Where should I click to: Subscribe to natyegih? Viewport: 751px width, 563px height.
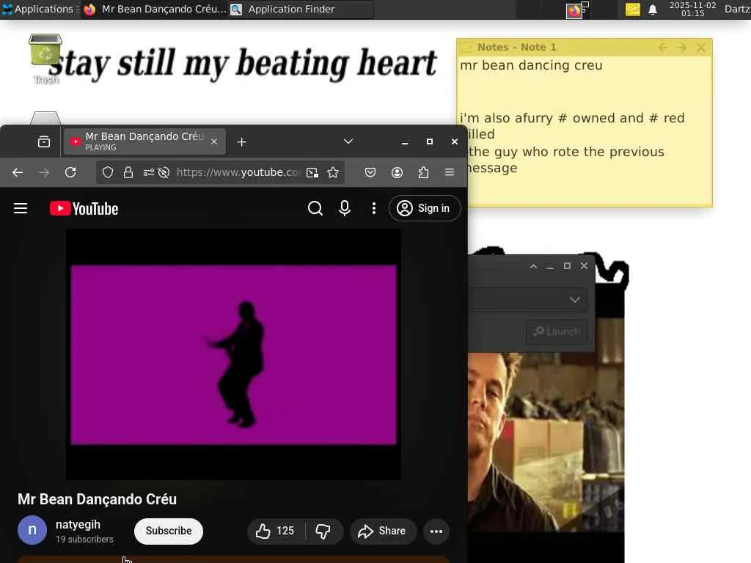click(169, 531)
